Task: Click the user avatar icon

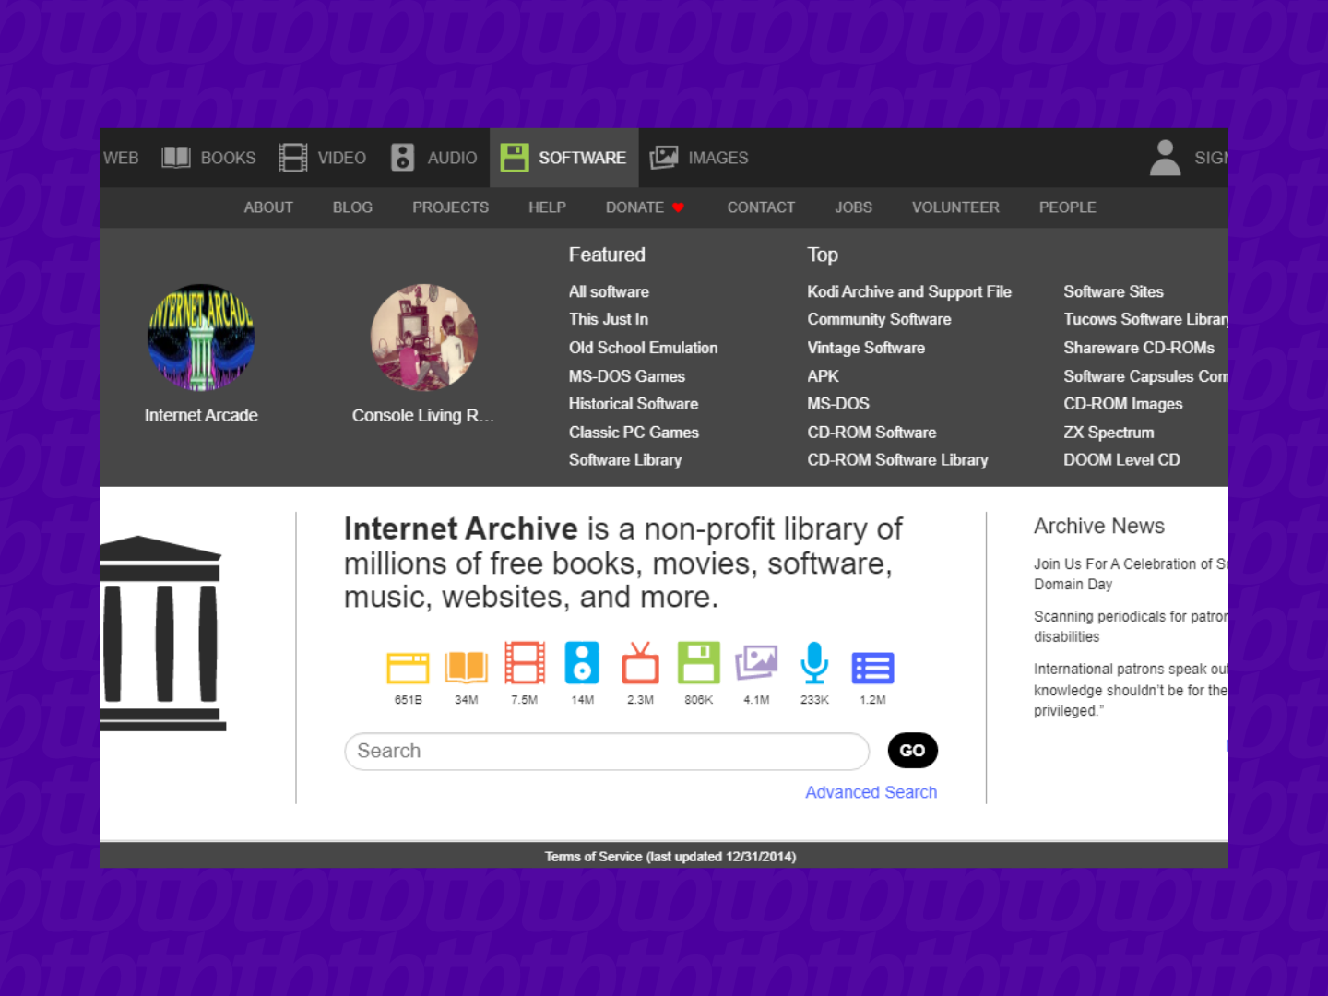Action: click(1166, 158)
